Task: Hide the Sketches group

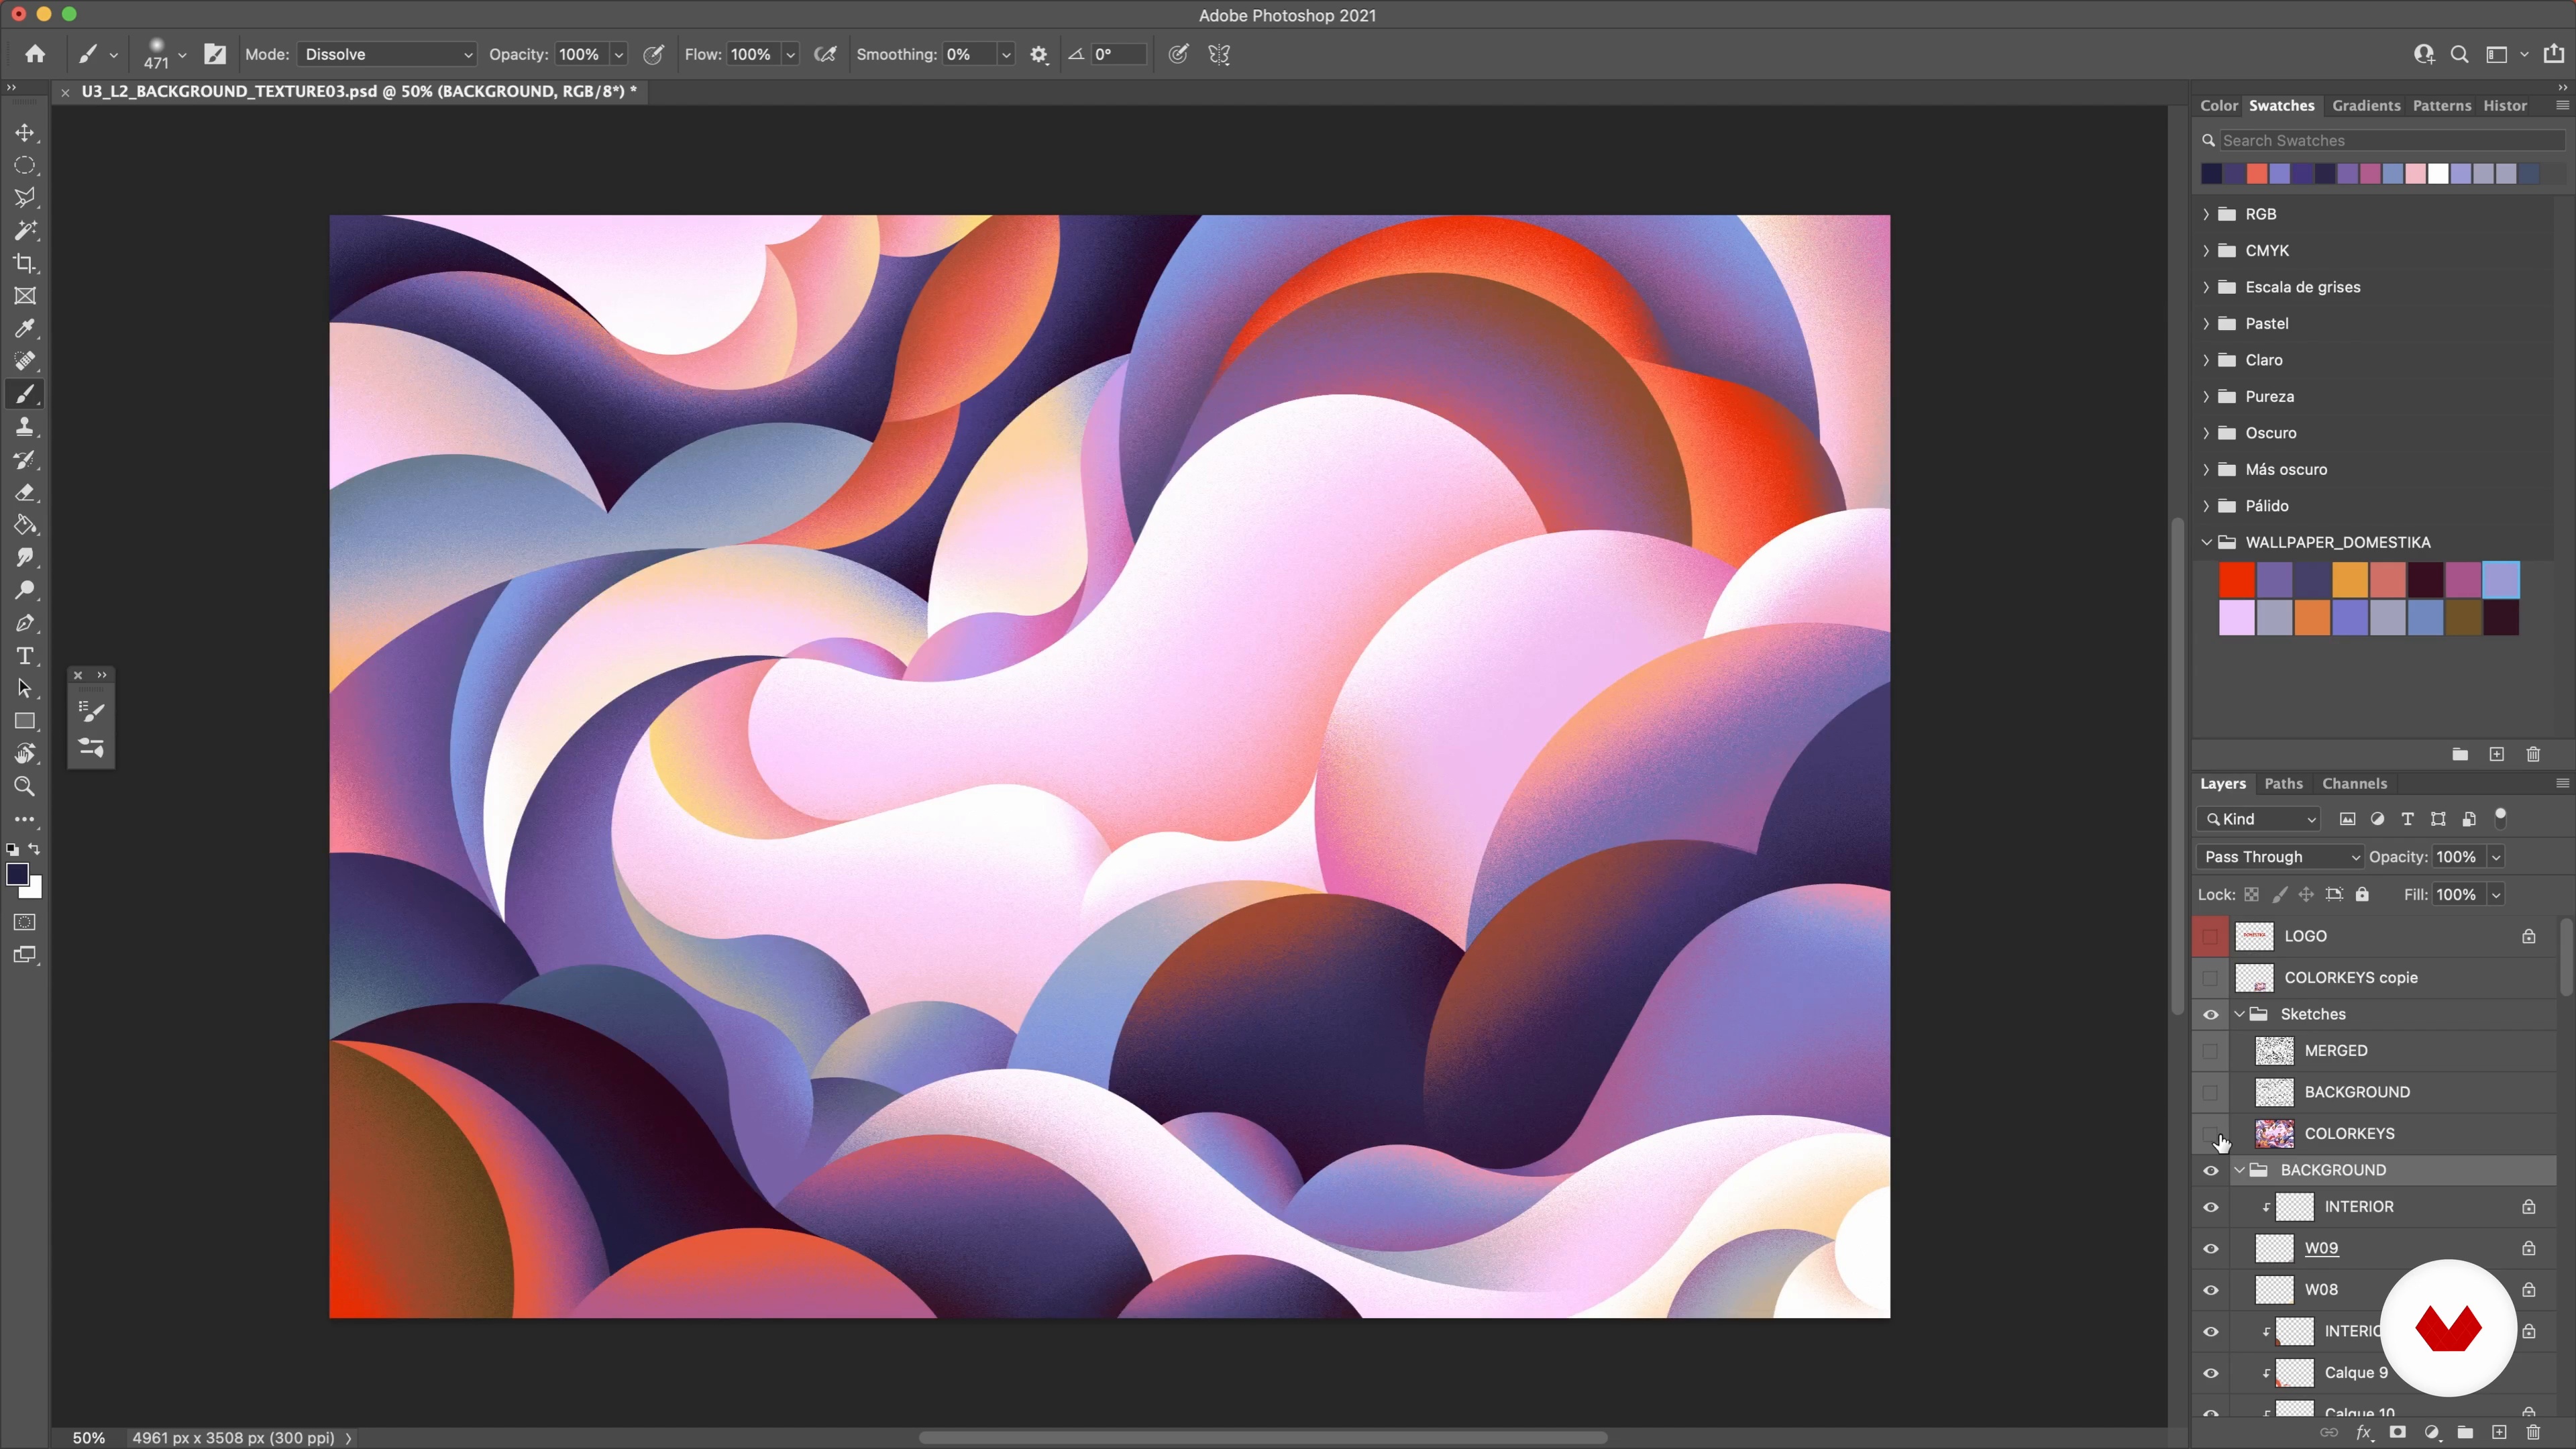Action: click(x=2210, y=1014)
